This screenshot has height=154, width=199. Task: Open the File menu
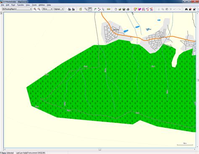pos(3,5)
